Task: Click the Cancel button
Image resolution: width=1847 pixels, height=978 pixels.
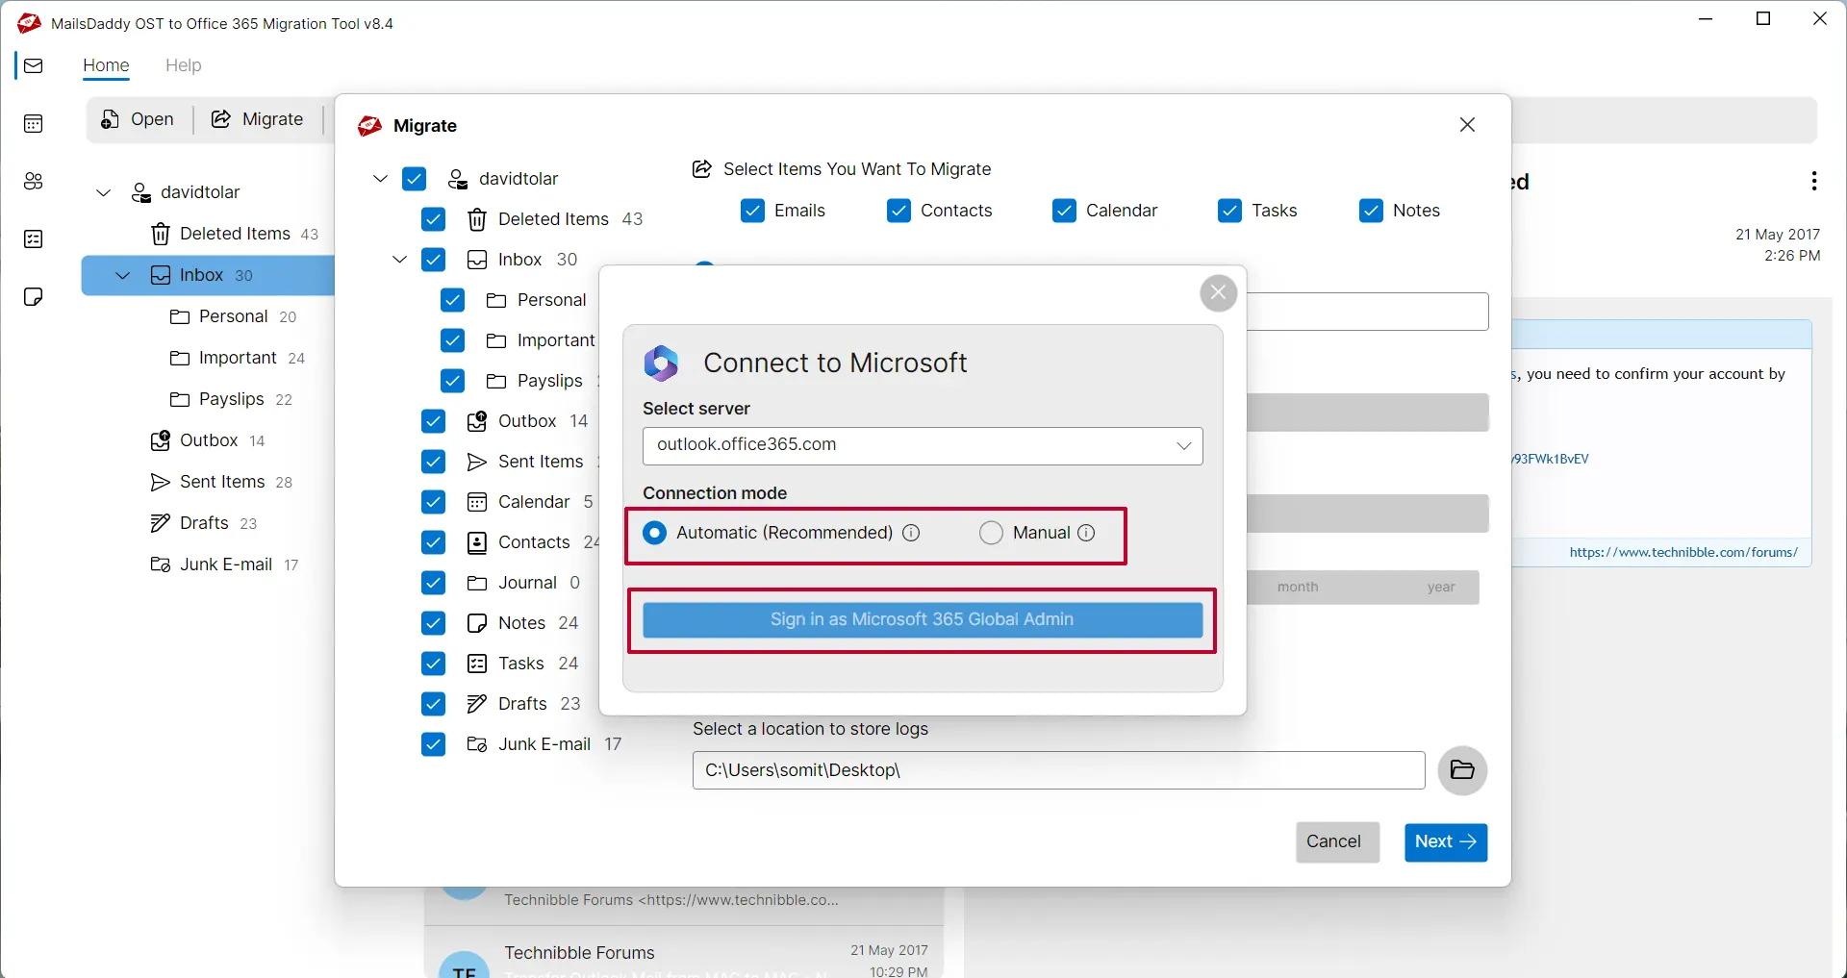Action: 1337,841
